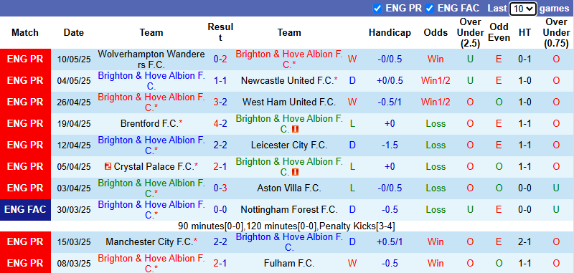Select West Ham United F.C. team

289,102
